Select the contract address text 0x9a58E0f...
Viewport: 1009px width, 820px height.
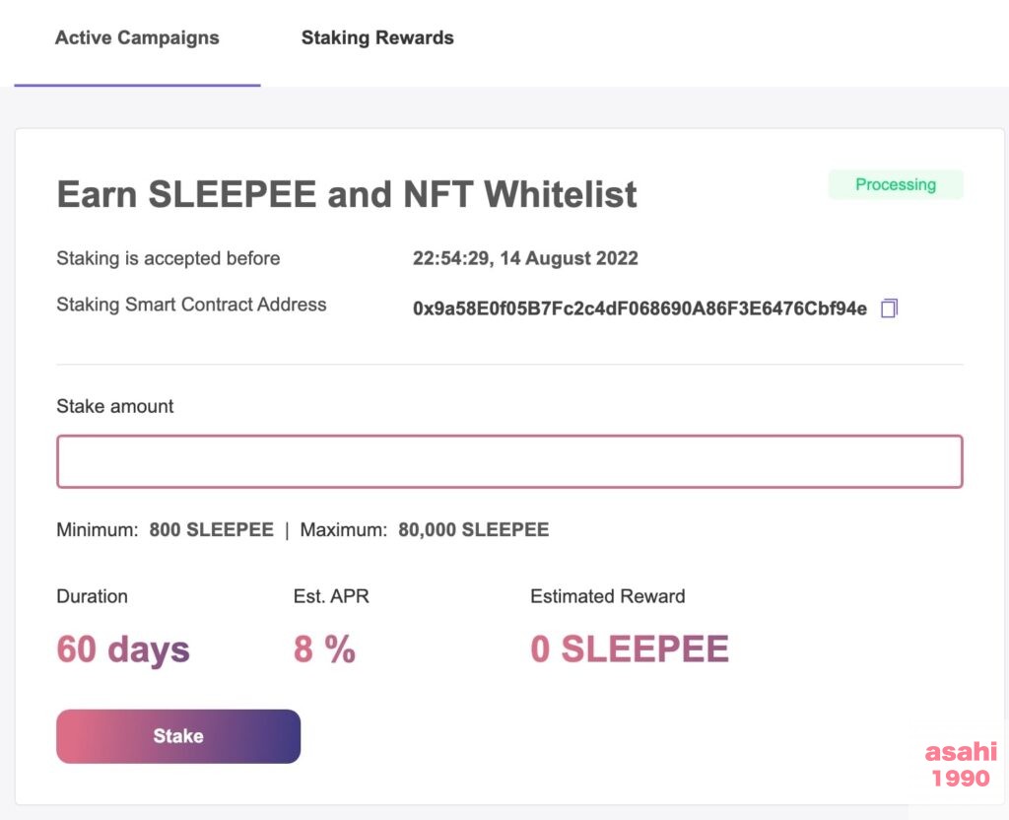point(639,308)
